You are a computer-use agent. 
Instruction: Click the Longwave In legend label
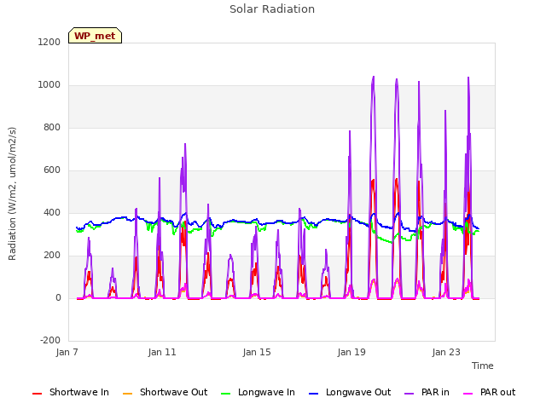[266, 392]
